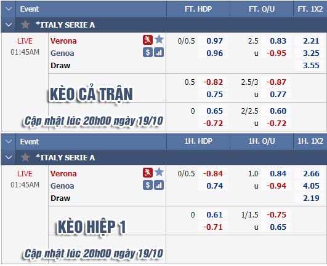Select the FT. HDP column header
The width and height of the screenshot is (327, 266).
pos(198,9)
